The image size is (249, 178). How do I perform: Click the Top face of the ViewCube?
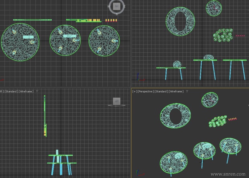tap(117, 6)
